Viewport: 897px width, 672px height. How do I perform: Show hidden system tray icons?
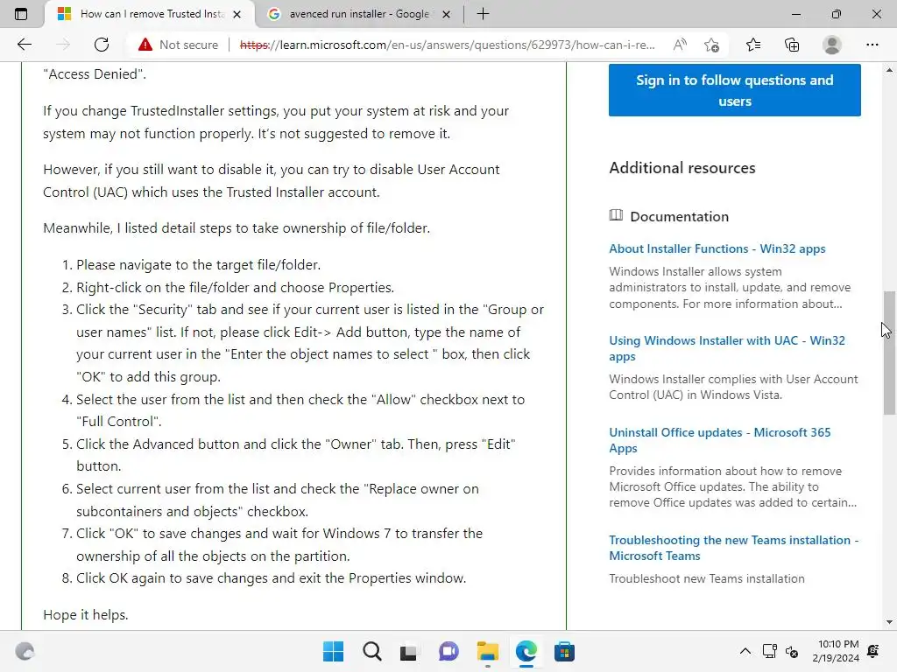745,651
